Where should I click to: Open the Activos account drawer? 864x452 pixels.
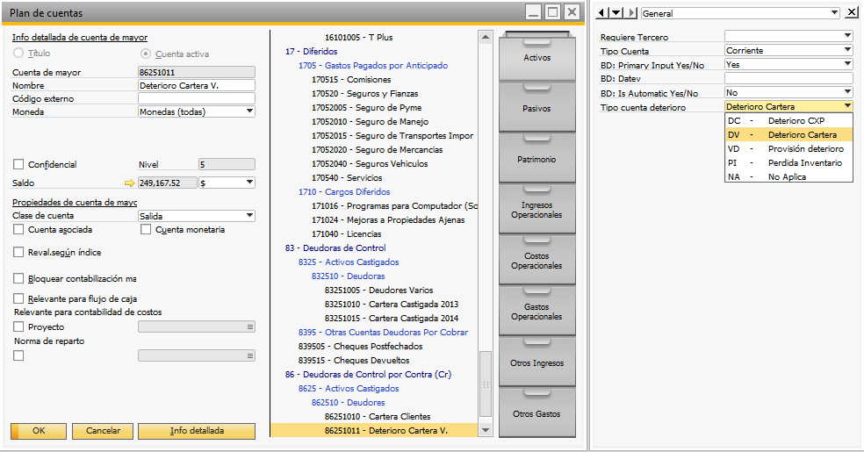click(536, 58)
